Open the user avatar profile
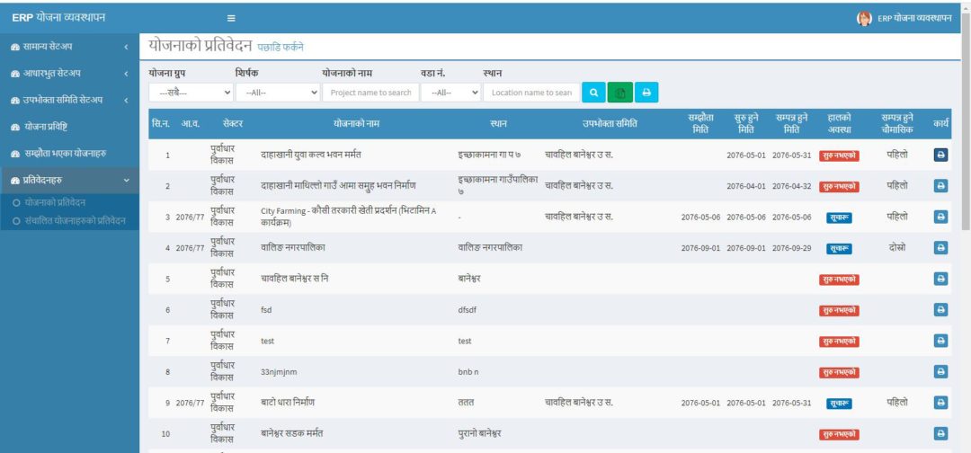 pos(864,19)
